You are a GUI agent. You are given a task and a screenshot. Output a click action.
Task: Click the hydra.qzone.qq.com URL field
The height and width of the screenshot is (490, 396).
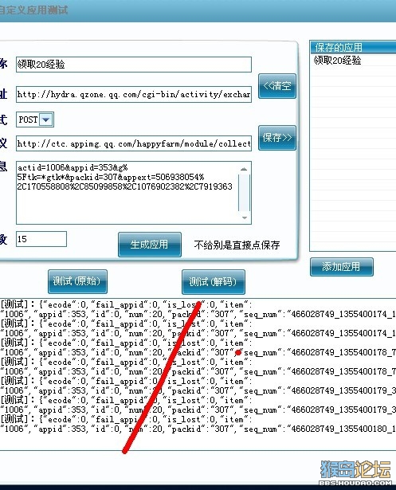[134, 94]
